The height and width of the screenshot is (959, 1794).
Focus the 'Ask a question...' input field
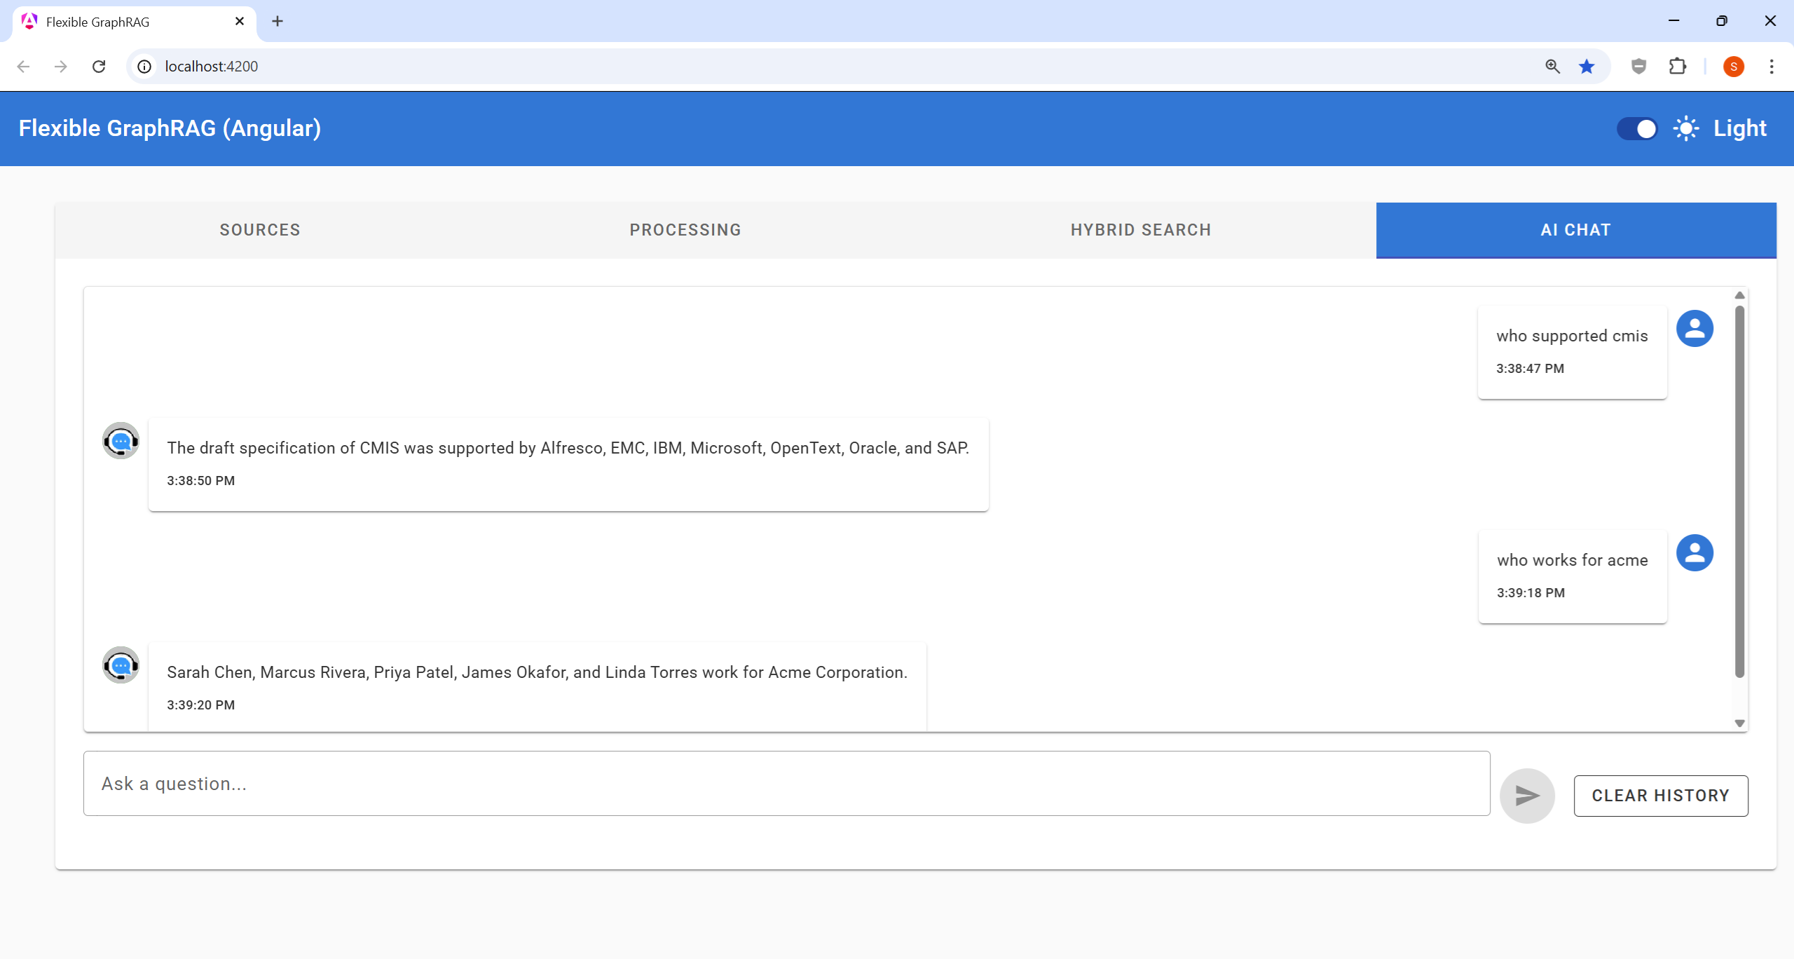786,784
